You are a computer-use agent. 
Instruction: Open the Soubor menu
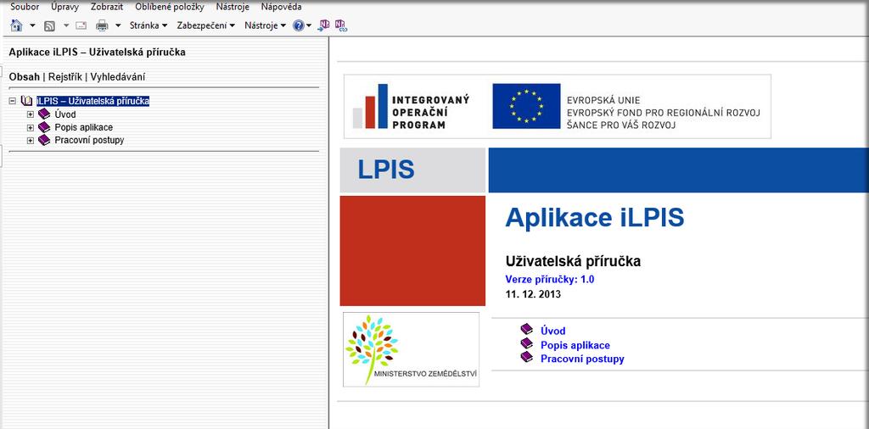(x=25, y=7)
